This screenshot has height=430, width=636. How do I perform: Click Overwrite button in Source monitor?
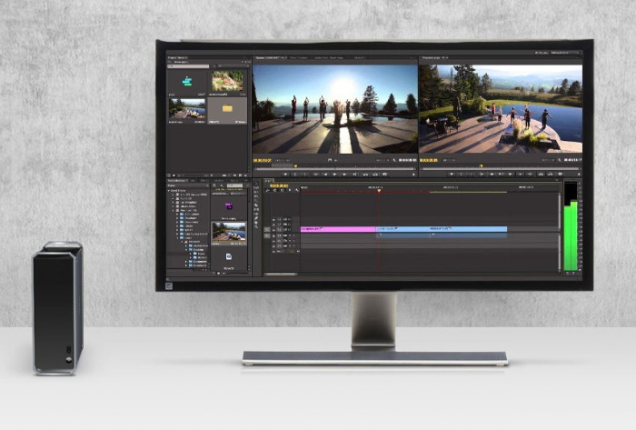[x=375, y=174]
